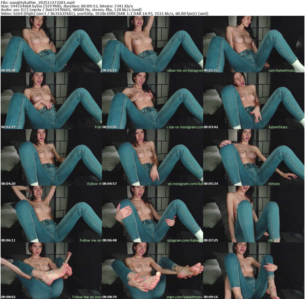The width and height of the screenshot is (305, 299).
Task: Click the 00:00:38 timestamp label
Action: [x=8, y=70]
